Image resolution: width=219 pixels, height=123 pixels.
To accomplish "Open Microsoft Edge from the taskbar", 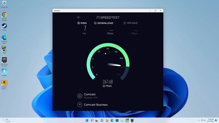I will click(112, 120).
